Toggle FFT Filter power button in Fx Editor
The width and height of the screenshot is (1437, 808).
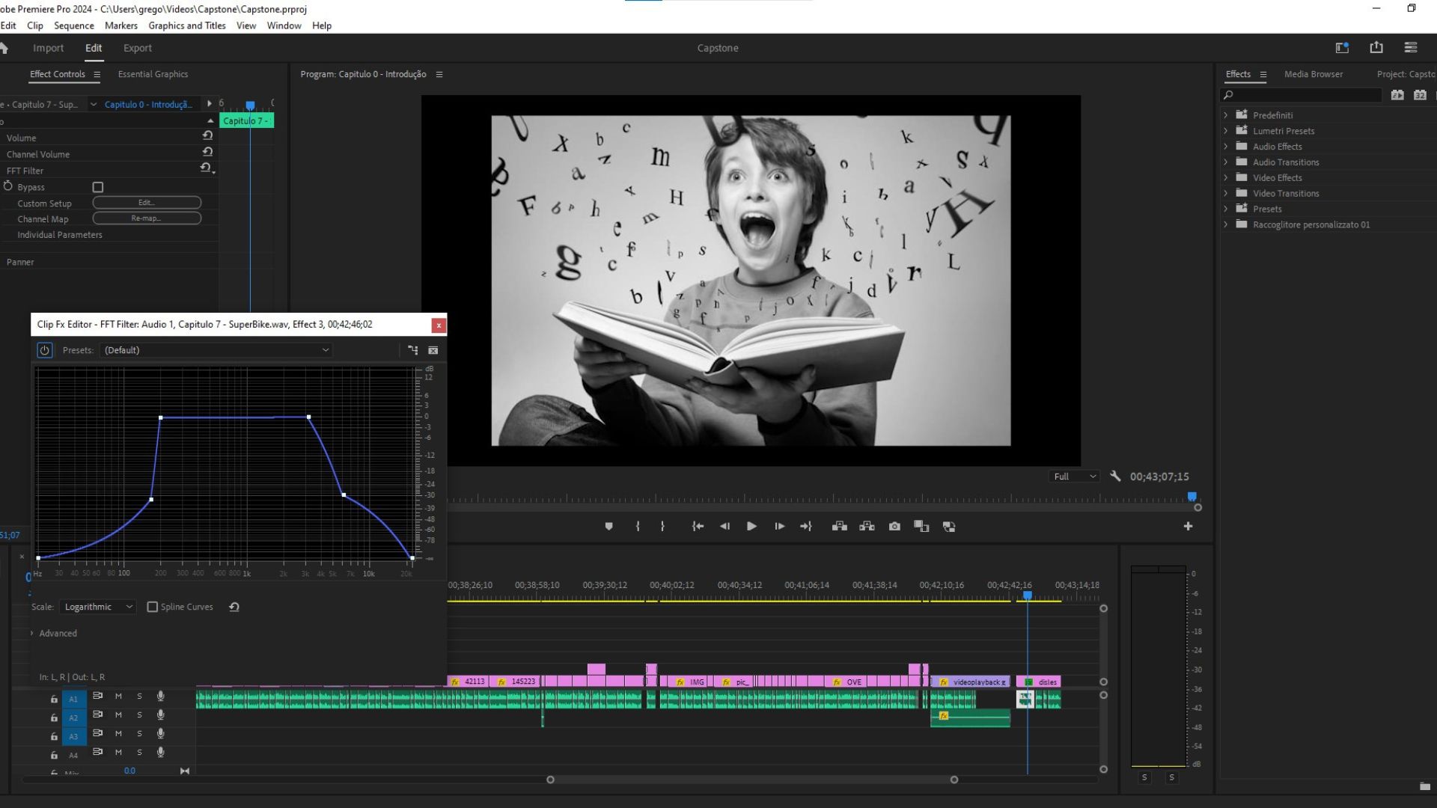[45, 350]
